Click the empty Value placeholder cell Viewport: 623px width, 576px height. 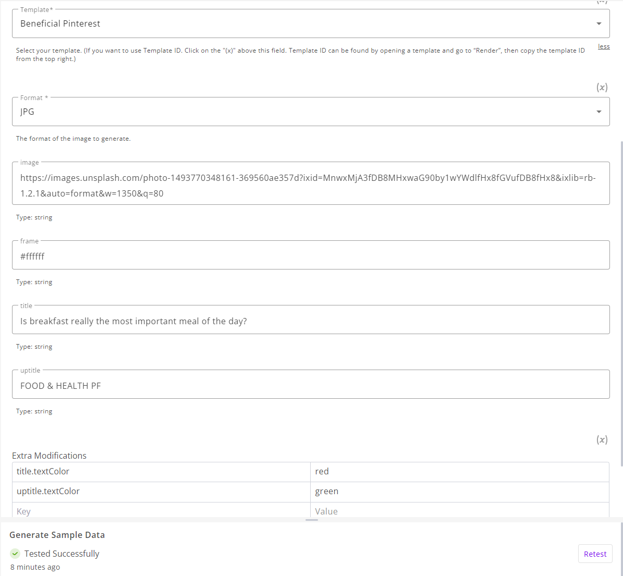pyautogui.click(x=459, y=511)
